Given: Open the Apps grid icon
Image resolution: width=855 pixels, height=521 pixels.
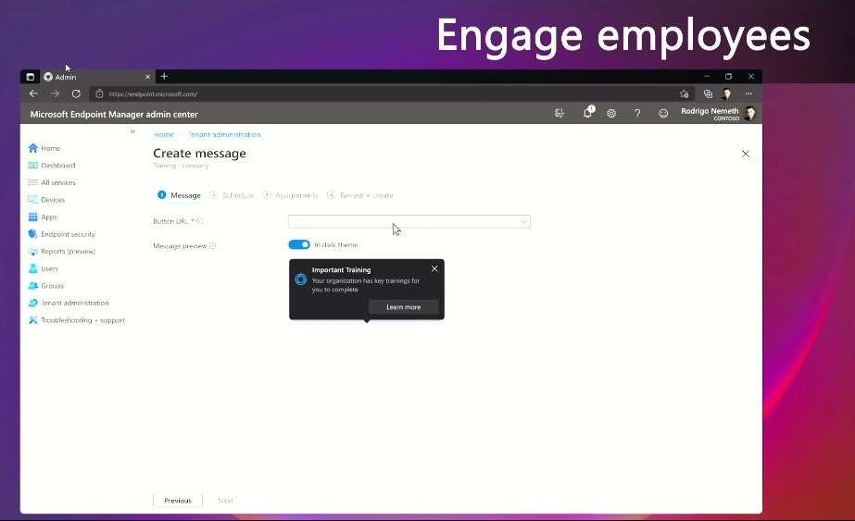Looking at the screenshot, I should 32,217.
